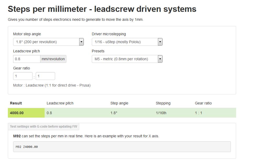Open the Motor step angle dropdown
The height and width of the screenshot is (161, 255).
click(x=48, y=42)
